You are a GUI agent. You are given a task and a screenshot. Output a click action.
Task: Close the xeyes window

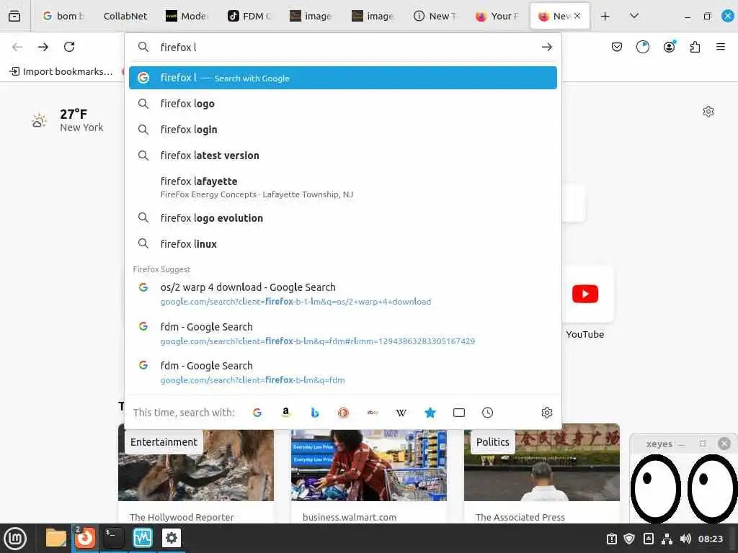724,444
